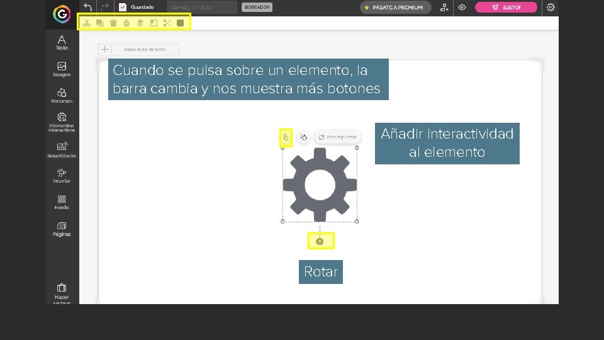604x340 pixels.
Task: Lock the selected element
Action: (x=126, y=23)
